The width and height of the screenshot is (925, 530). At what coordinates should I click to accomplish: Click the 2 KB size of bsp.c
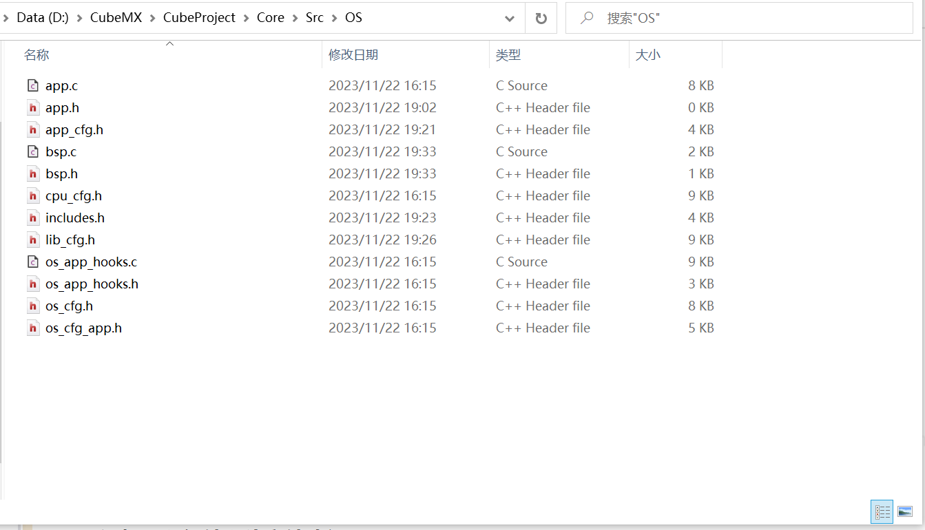[x=700, y=151]
